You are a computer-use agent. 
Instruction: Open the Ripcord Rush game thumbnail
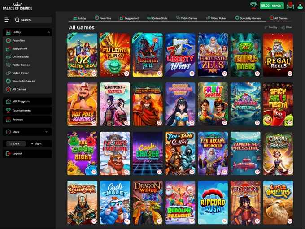pyautogui.click(x=213, y=202)
